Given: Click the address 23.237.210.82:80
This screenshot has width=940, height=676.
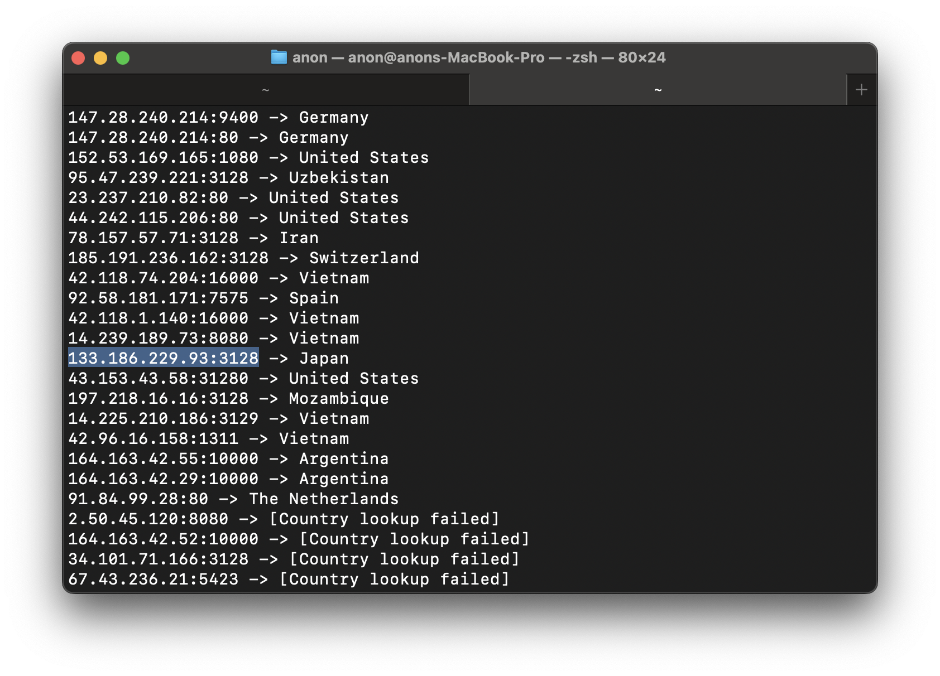Looking at the screenshot, I should [x=148, y=197].
